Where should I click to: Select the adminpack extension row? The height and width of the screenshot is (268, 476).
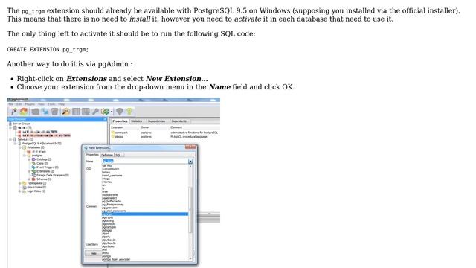(x=165, y=133)
